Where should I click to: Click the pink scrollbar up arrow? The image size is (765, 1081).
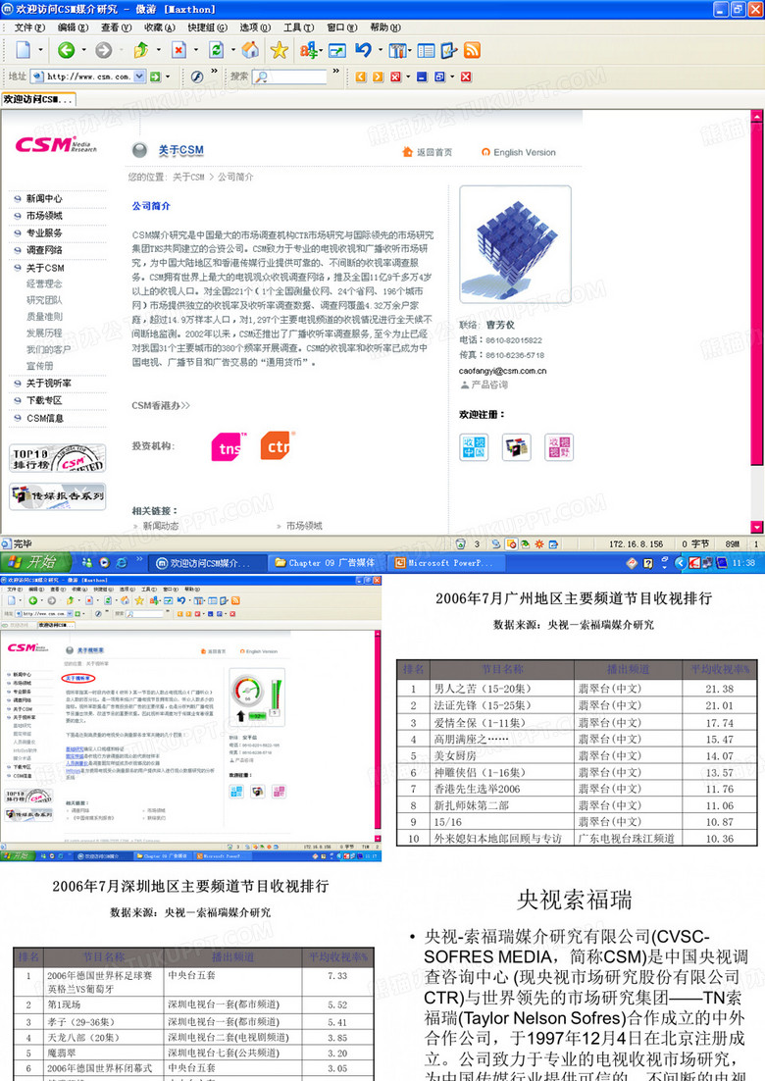756,117
